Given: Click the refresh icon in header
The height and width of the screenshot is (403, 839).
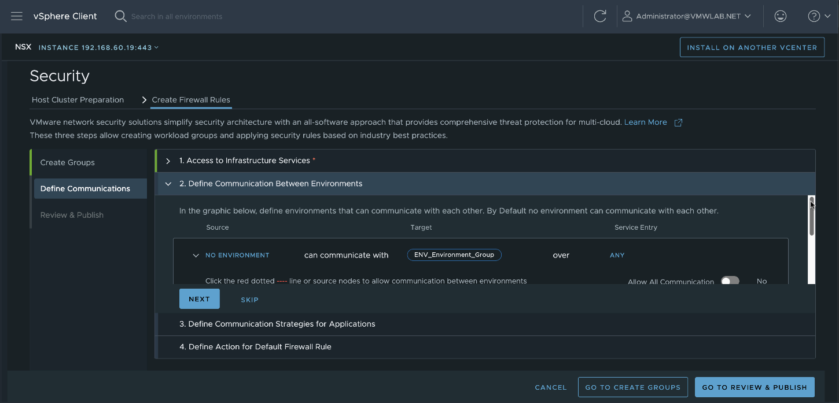Looking at the screenshot, I should 600,16.
